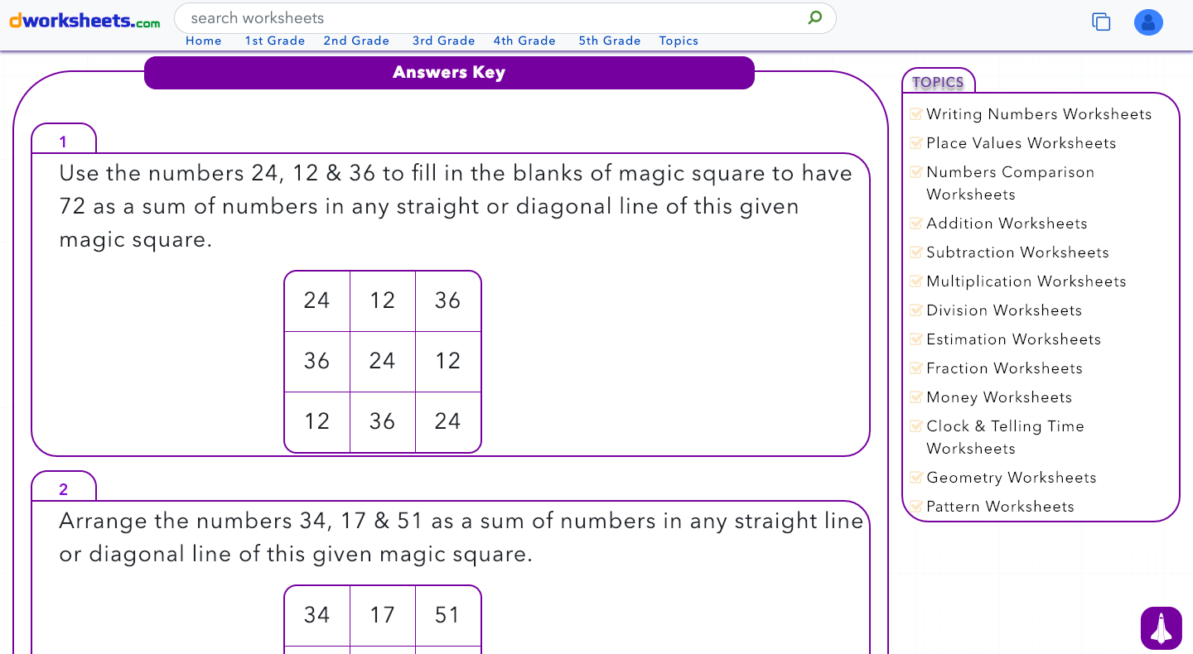Click the checkmark icon beside Money Worksheets
The image size is (1193, 654).
click(x=916, y=397)
